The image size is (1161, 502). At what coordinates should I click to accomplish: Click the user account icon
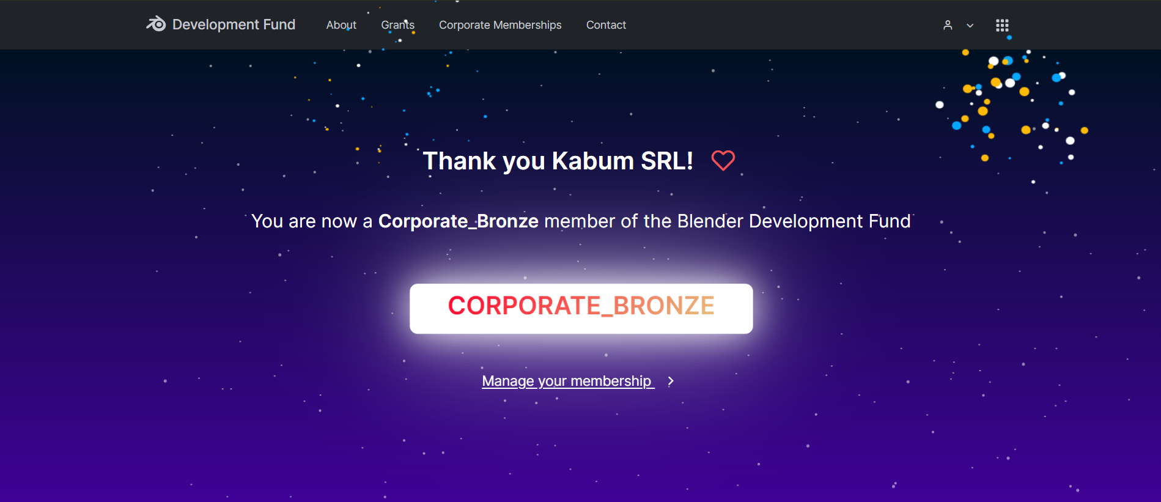click(948, 25)
